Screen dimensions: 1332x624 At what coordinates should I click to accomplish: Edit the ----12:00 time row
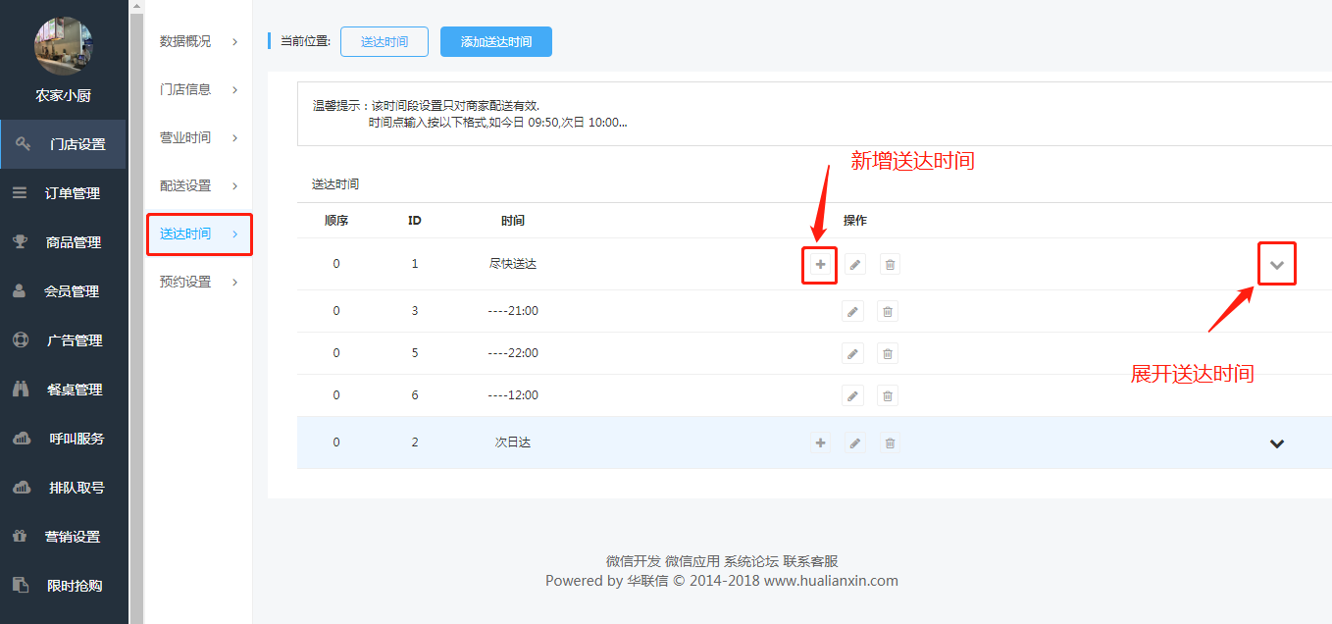(853, 396)
